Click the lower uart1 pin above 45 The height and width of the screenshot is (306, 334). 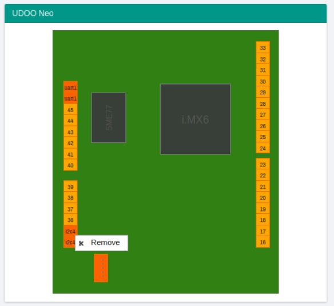(x=70, y=98)
